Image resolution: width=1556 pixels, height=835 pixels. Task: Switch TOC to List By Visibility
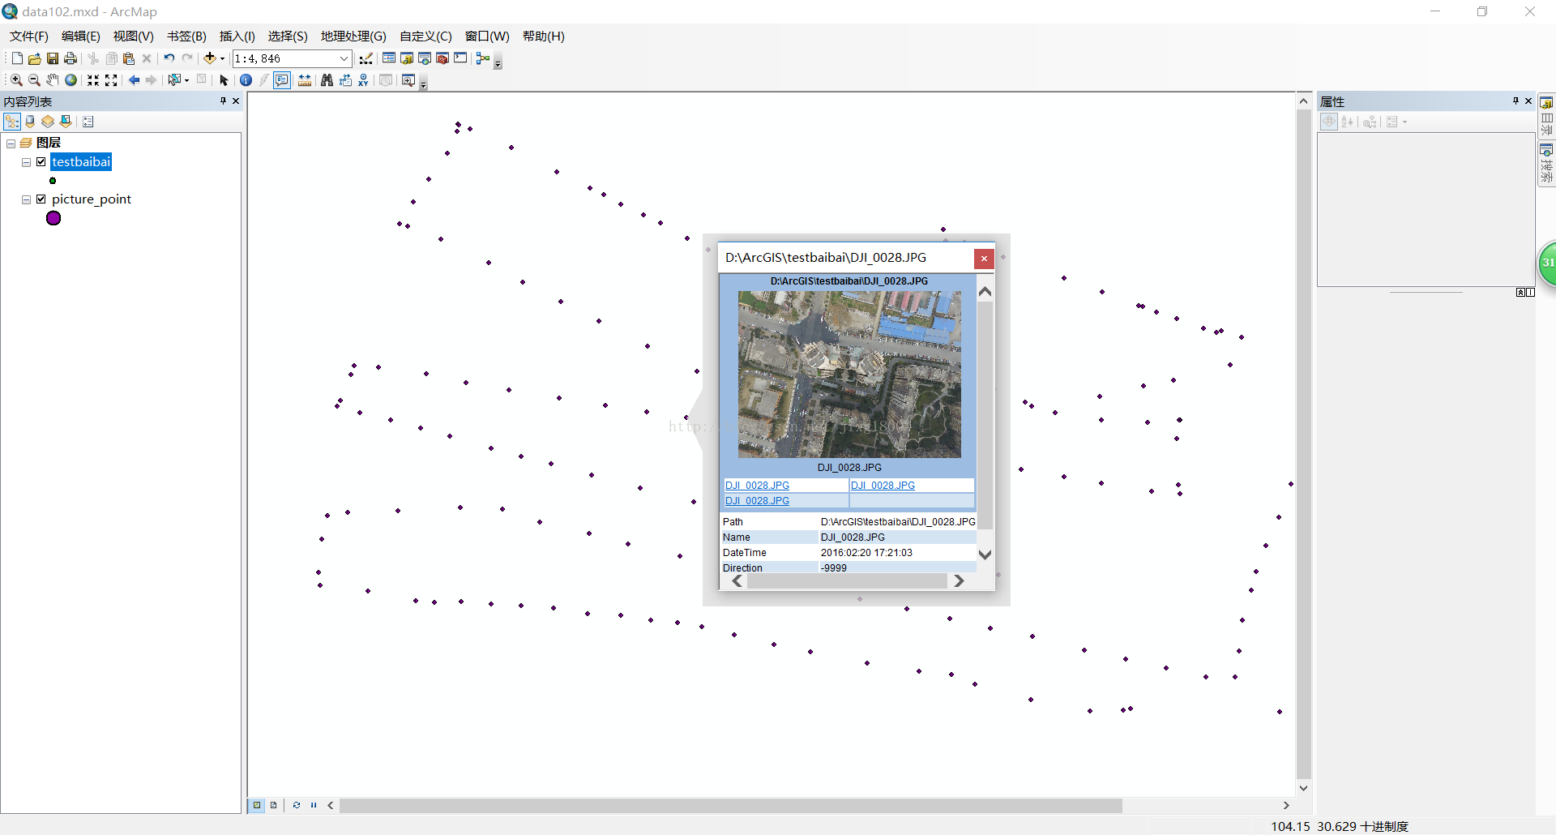48,122
